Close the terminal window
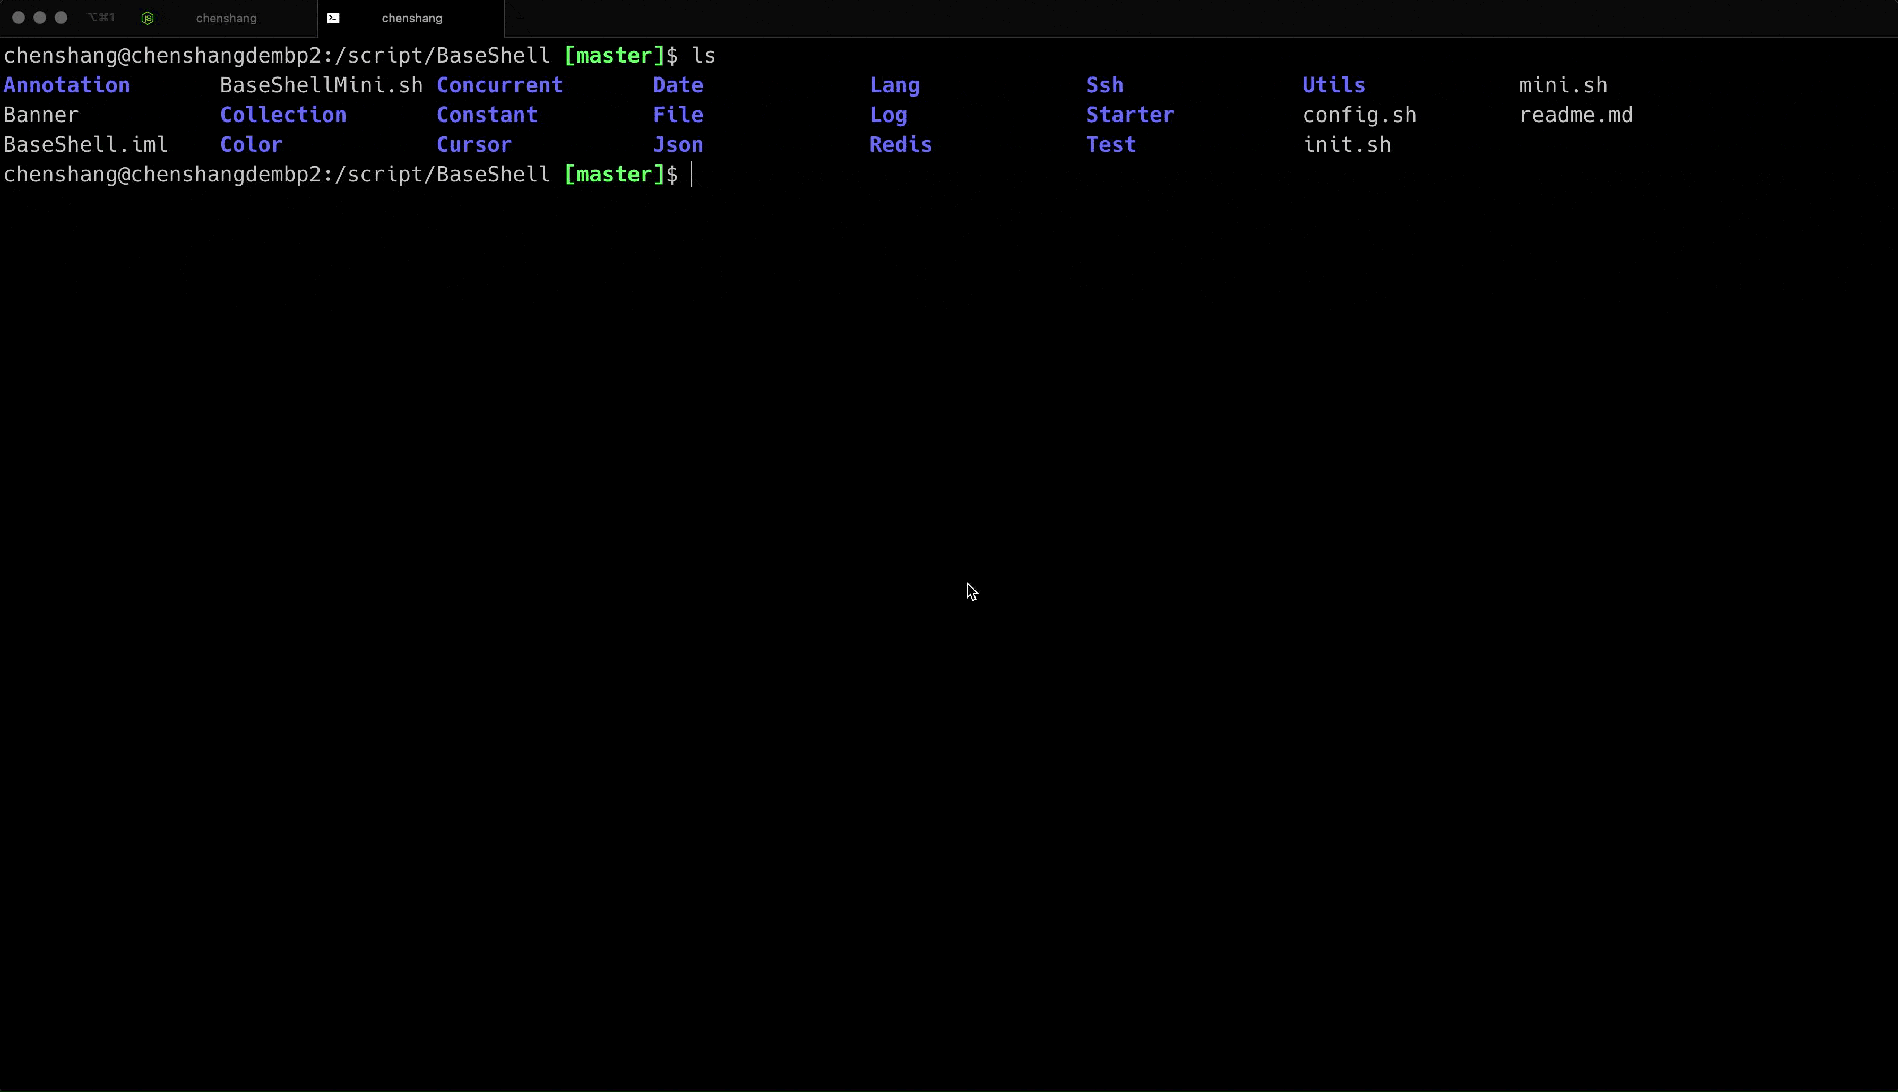The image size is (1898, 1092). 19,18
